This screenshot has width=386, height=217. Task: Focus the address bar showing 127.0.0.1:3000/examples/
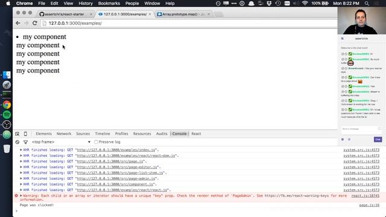pos(189,23)
